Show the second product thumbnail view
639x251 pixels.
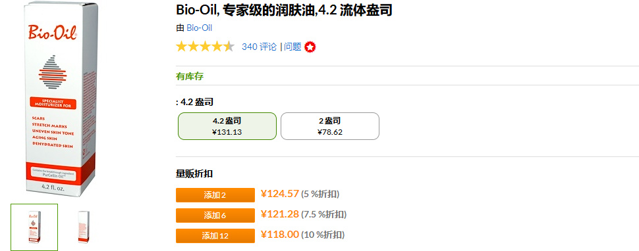pyautogui.click(x=84, y=227)
